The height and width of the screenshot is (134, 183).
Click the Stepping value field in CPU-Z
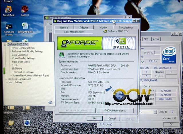coord(171,72)
